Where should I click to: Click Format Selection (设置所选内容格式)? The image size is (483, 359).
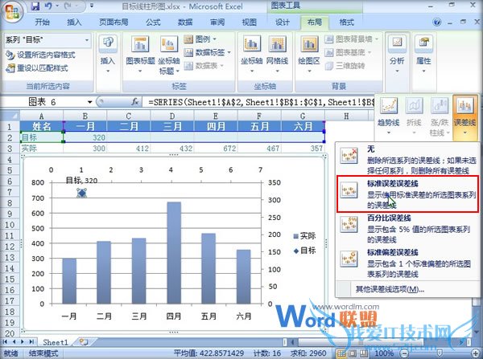click(41, 55)
